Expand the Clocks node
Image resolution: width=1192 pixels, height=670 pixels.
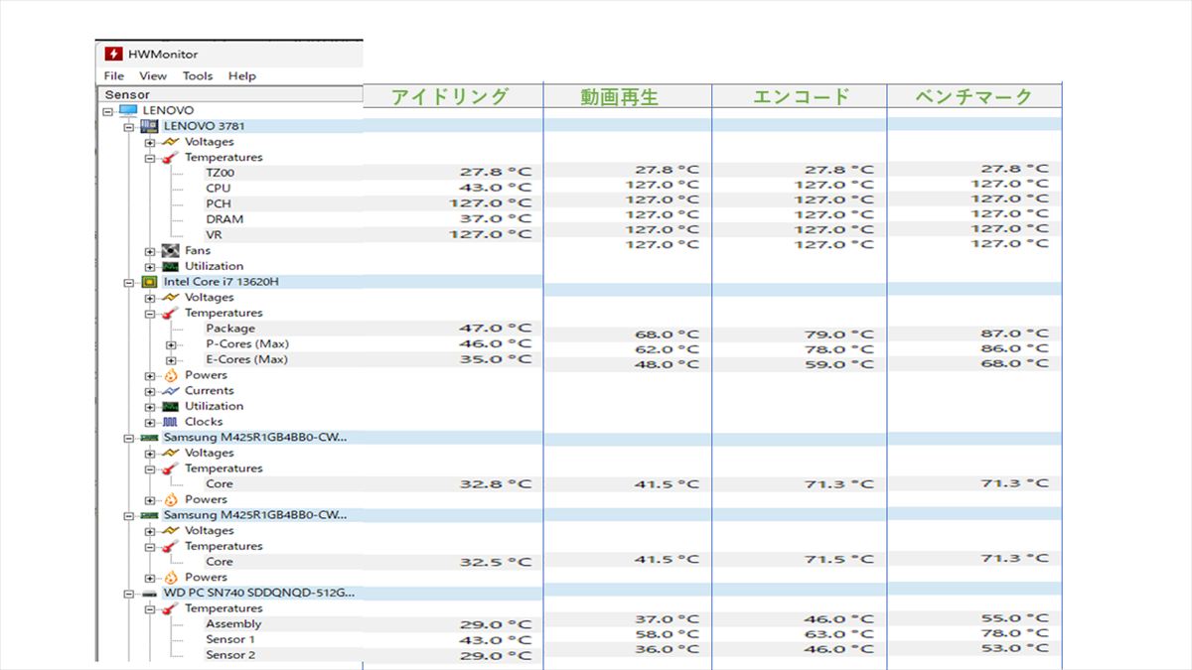tap(150, 422)
